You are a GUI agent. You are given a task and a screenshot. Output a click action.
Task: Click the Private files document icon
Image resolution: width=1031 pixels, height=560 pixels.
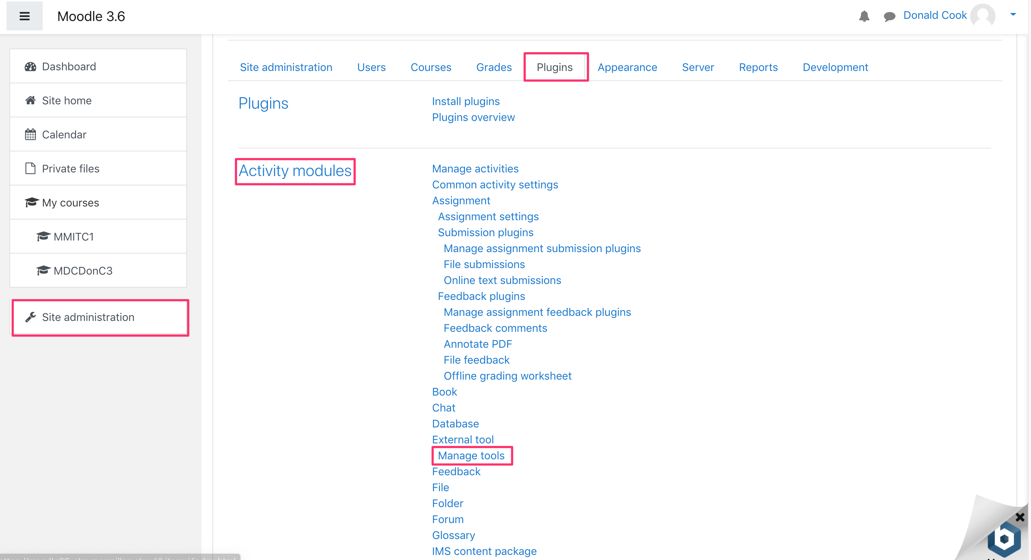(x=30, y=168)
